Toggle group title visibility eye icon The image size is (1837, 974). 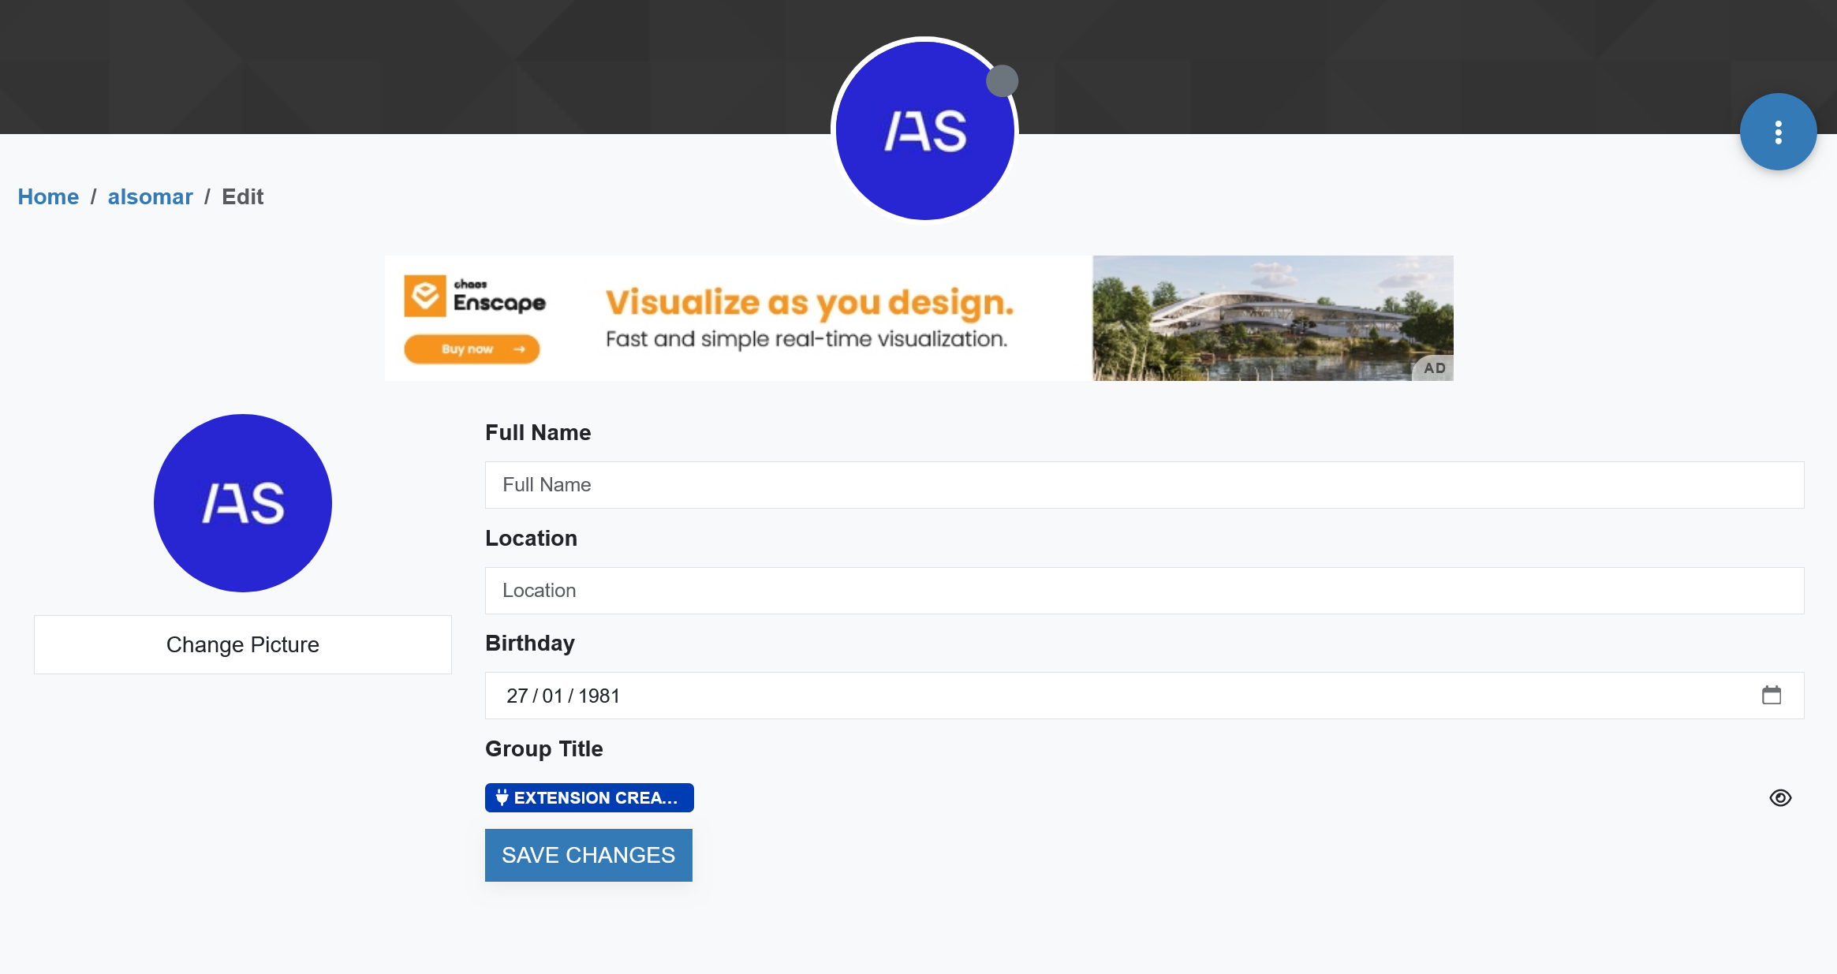pyautogui.click(x=1779, y=797)
